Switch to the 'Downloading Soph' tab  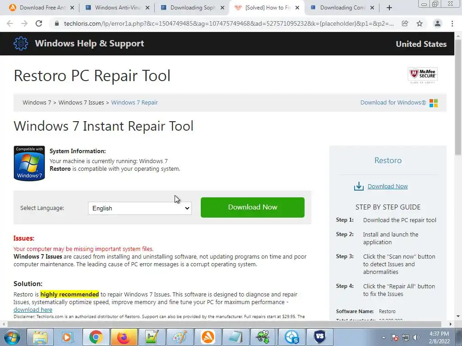coord(191,8)
